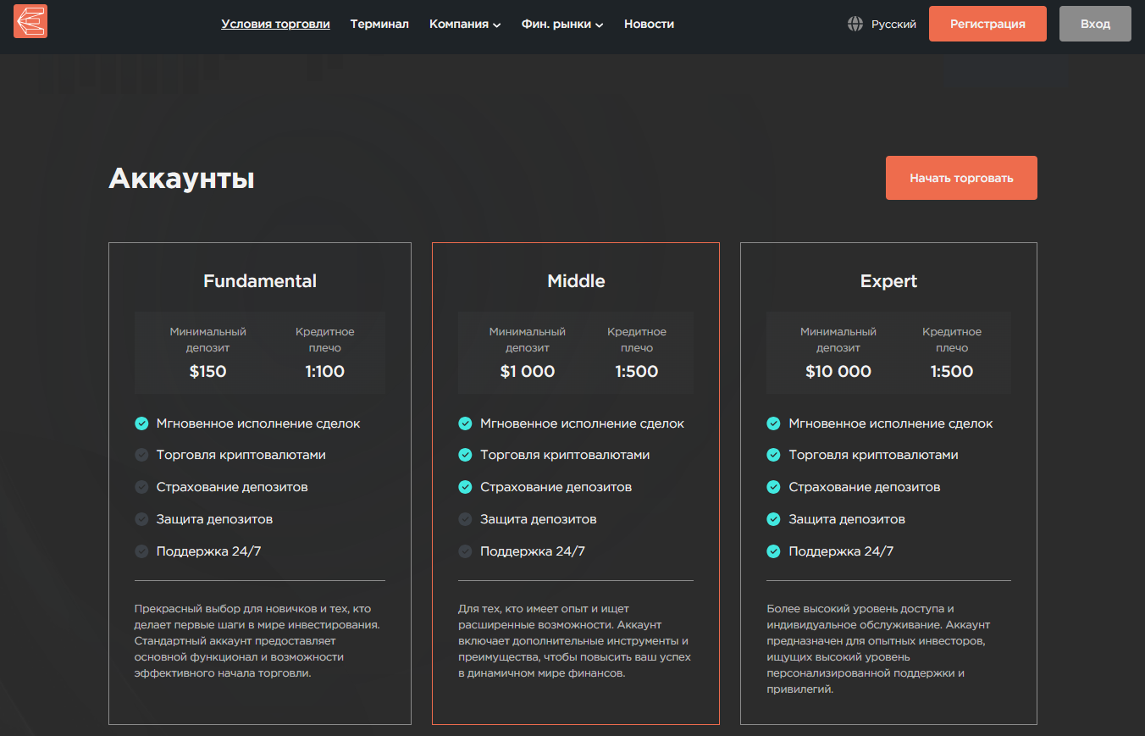Click Expert's Торговля криптовалютами check icon
The image size is (1145, 736).
coord(773,455)
